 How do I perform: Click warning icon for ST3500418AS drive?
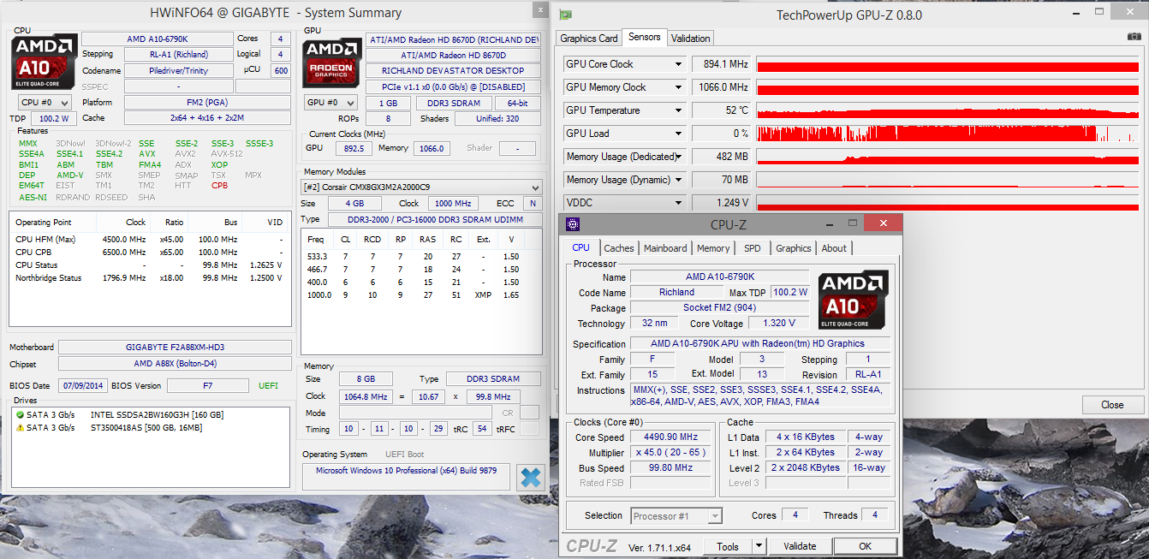click(x=20, y=427)
